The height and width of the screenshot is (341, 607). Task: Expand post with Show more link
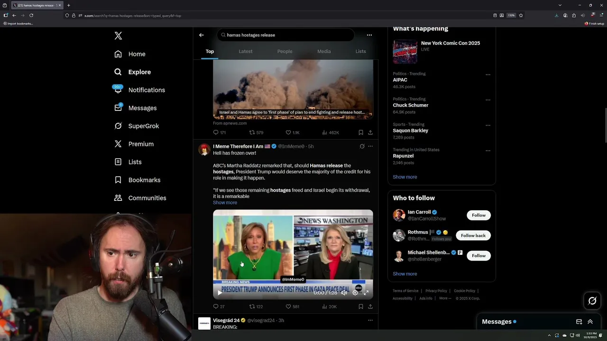[225, 203]
